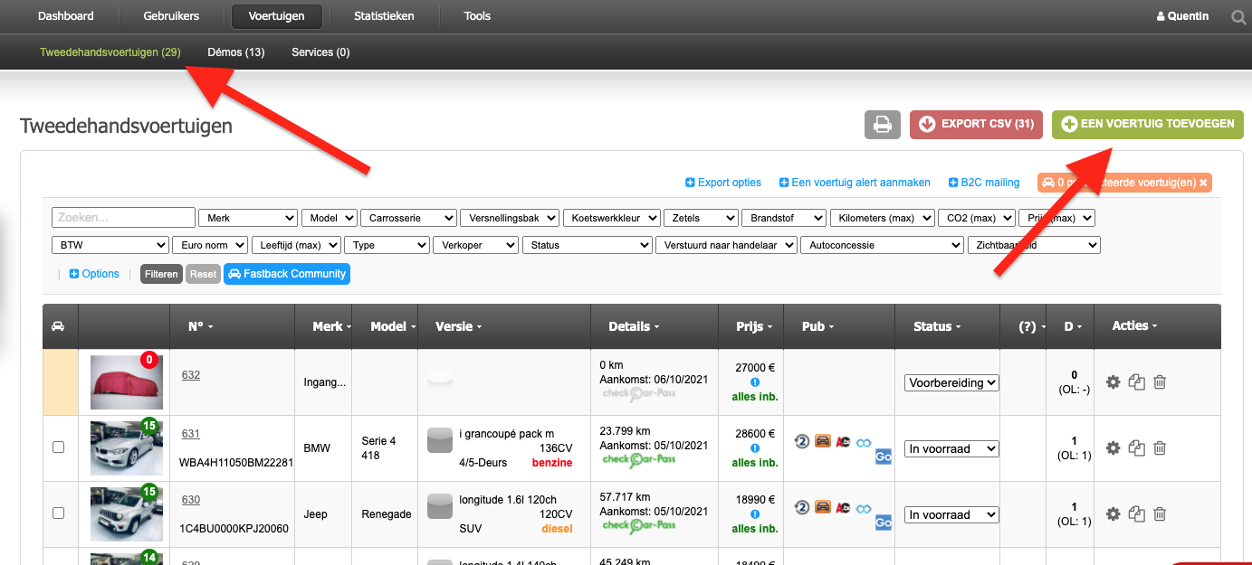This screenshot has height=565, width=1252.
Task: Click the printer icon button
Action: [x=882, y=125]
